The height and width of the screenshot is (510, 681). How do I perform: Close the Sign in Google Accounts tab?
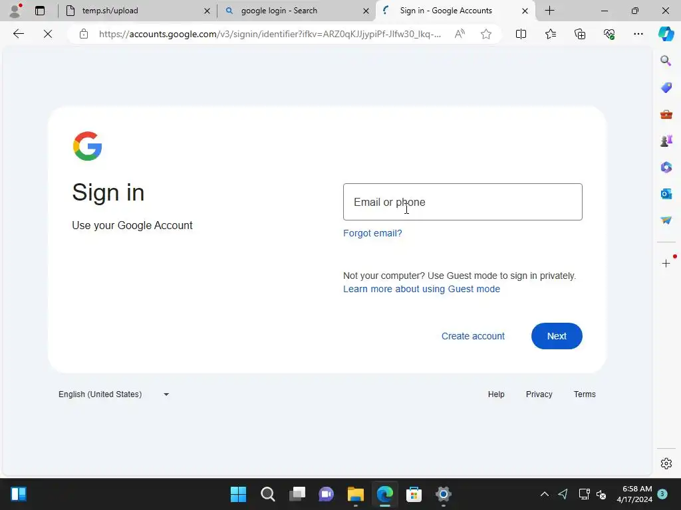pos(525,11)
